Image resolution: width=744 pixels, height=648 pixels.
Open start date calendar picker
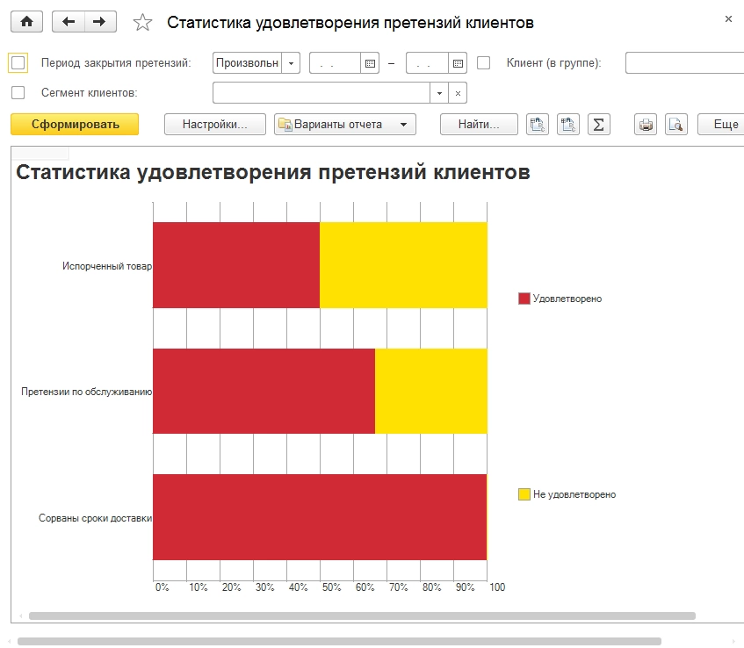pyautogui.click(x=370, y=63)
